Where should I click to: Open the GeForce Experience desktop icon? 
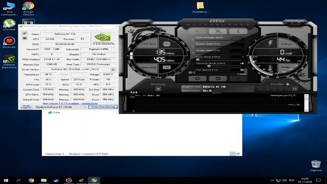(x=9, y=62)
